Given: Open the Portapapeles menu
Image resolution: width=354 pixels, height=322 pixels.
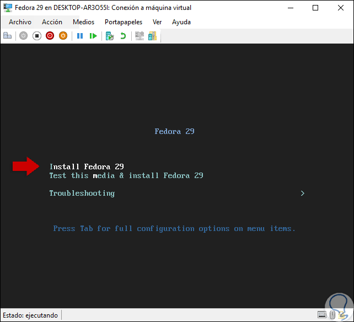Looking at the screenshot, I should 124,22.
